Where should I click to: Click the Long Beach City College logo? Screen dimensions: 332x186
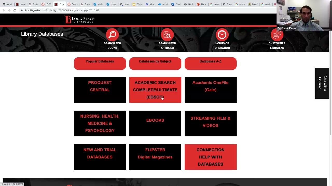click(x=80, y=20)
